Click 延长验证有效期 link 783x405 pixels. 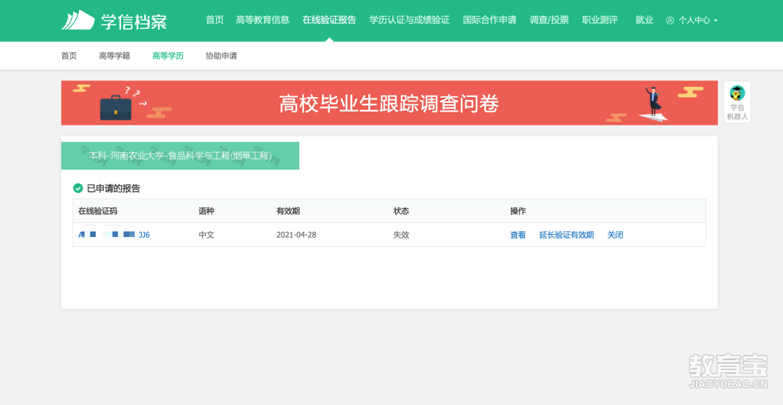point(567,235)
